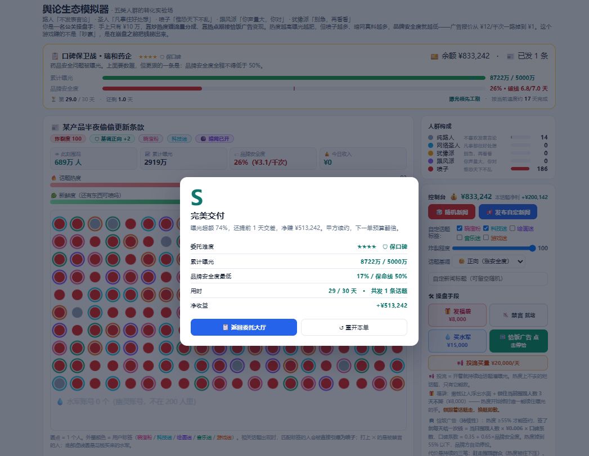Click the green 恰饭广告 button
The width and height of the screenshot is (589, 456).
point(518,341)
